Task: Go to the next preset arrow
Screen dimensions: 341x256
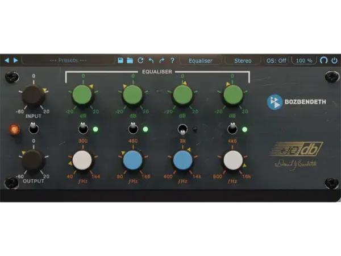Action: tap(16, 60)
